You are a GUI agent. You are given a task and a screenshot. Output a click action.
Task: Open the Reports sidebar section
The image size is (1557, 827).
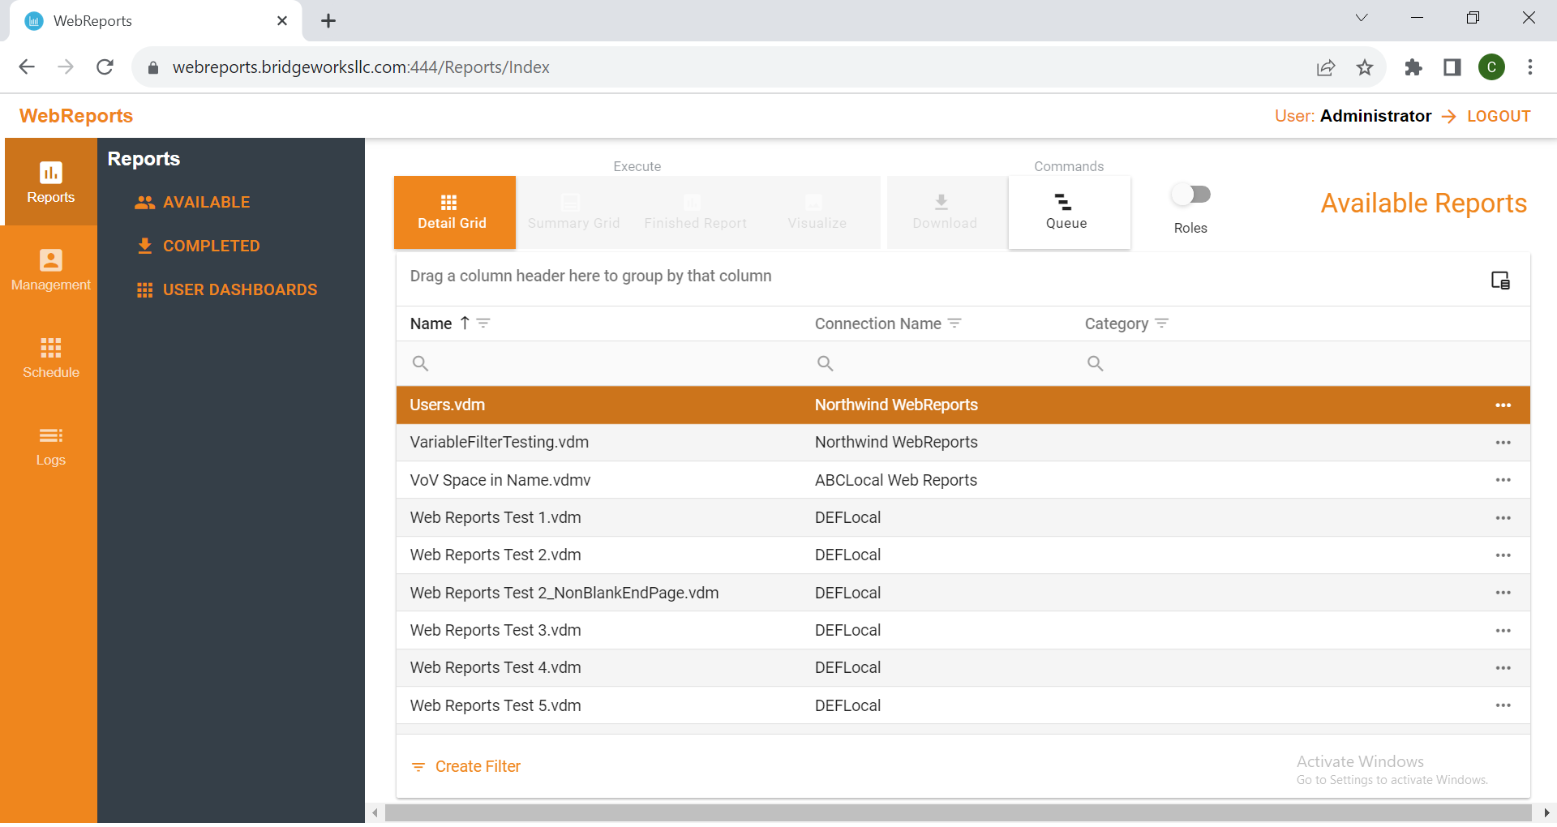click(x=50, y=182)
